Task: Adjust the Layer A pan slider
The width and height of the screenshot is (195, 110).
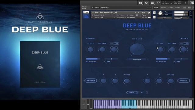Action: coord(111,59)
